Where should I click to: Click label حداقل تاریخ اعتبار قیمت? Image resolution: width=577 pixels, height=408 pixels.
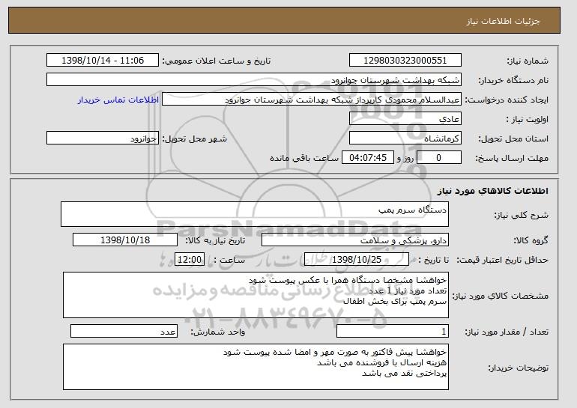(502, 260)
